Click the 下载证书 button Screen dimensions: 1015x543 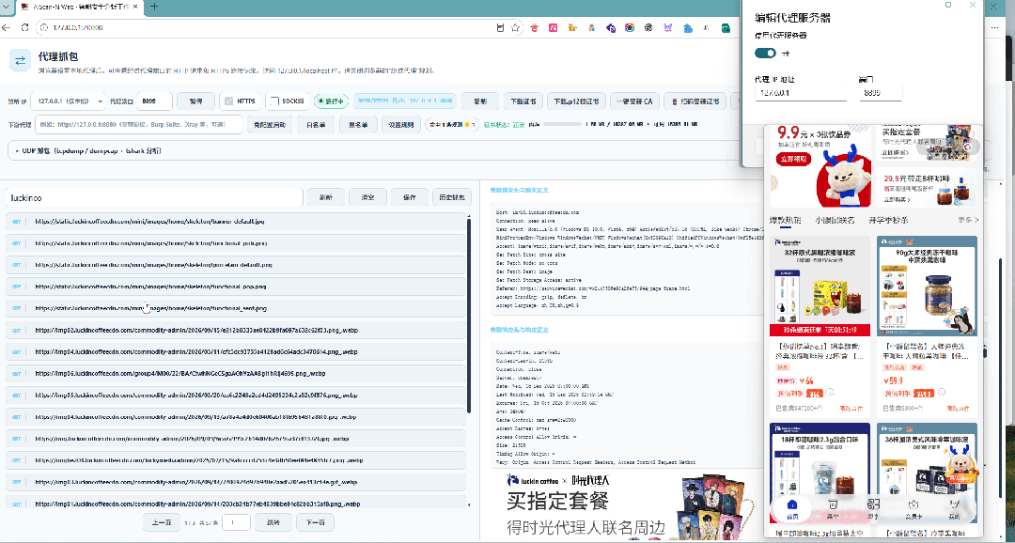pyautogui.click(x=523, y=101)
